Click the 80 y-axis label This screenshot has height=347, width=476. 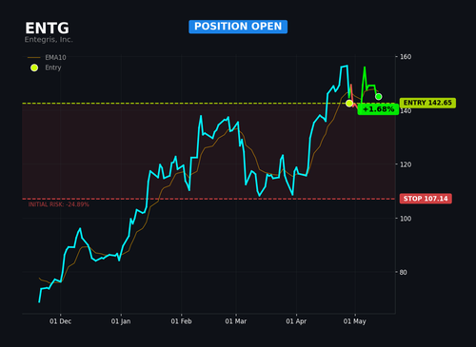pyautogui.click(x=404, y=272)
